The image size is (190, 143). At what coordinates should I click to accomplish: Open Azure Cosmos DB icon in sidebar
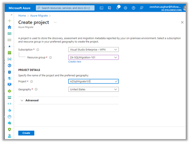tap(9, 78)
